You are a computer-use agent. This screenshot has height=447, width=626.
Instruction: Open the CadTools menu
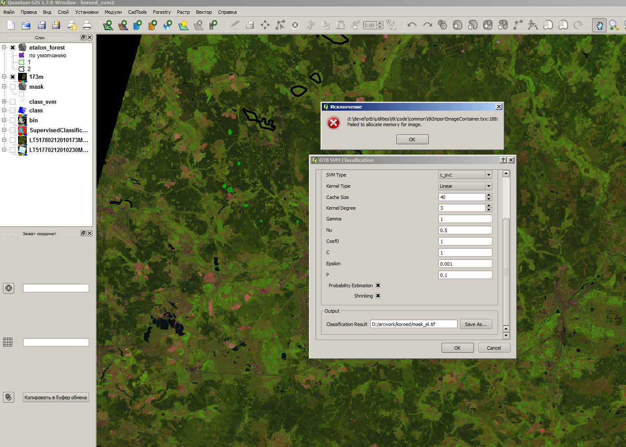pos(137,12)
